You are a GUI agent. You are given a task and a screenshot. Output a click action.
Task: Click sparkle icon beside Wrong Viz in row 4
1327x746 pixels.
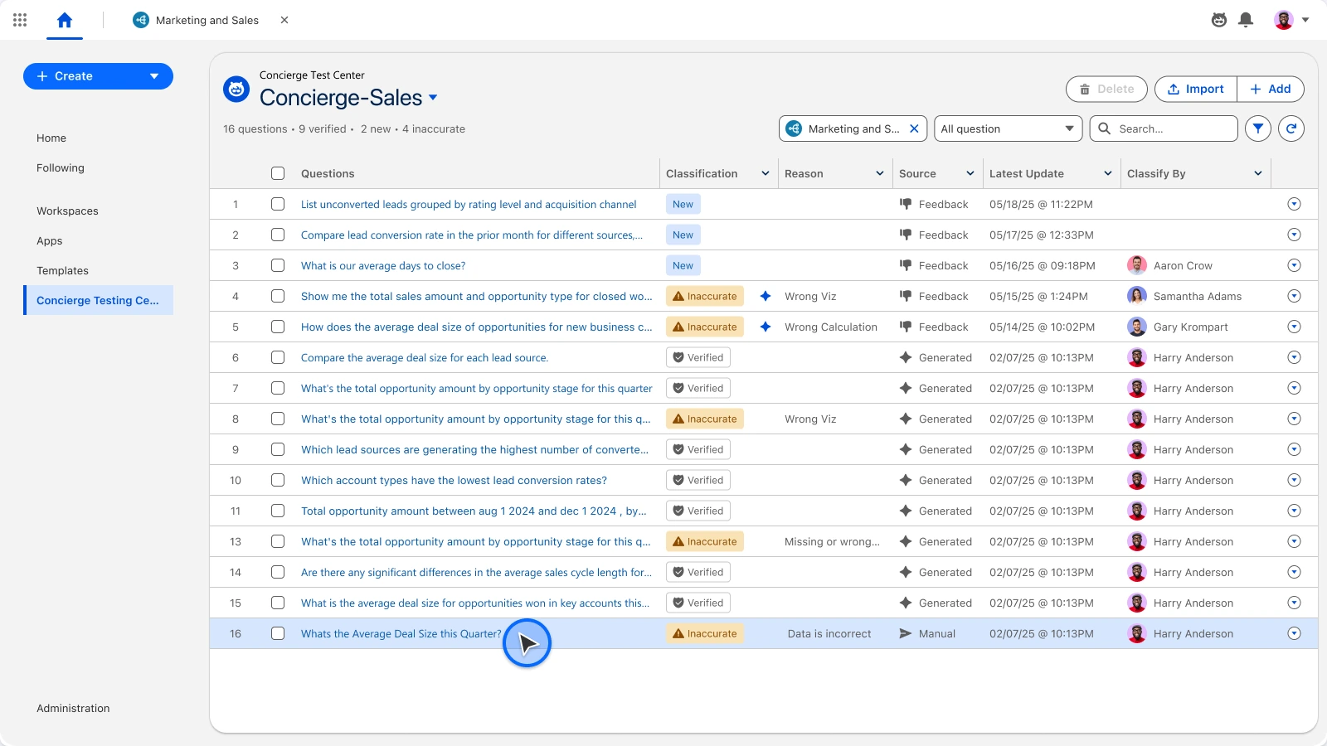pos(766,296)
